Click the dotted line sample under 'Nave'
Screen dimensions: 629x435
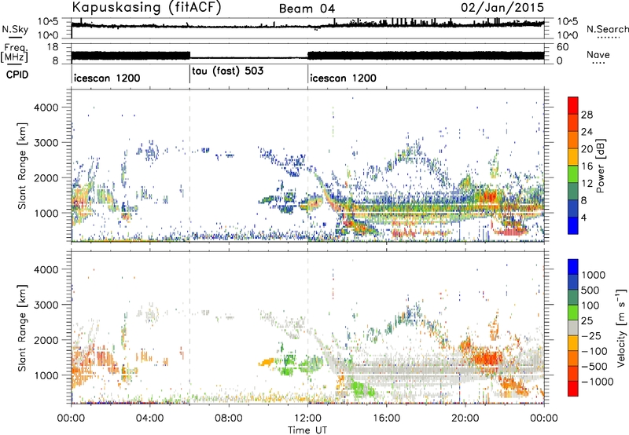(x=598, y=63)
